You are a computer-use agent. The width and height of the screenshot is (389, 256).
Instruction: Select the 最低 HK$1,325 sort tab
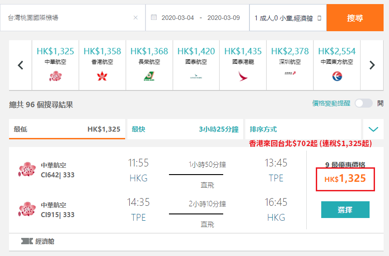pyautogui.click(x=67, y=129)
